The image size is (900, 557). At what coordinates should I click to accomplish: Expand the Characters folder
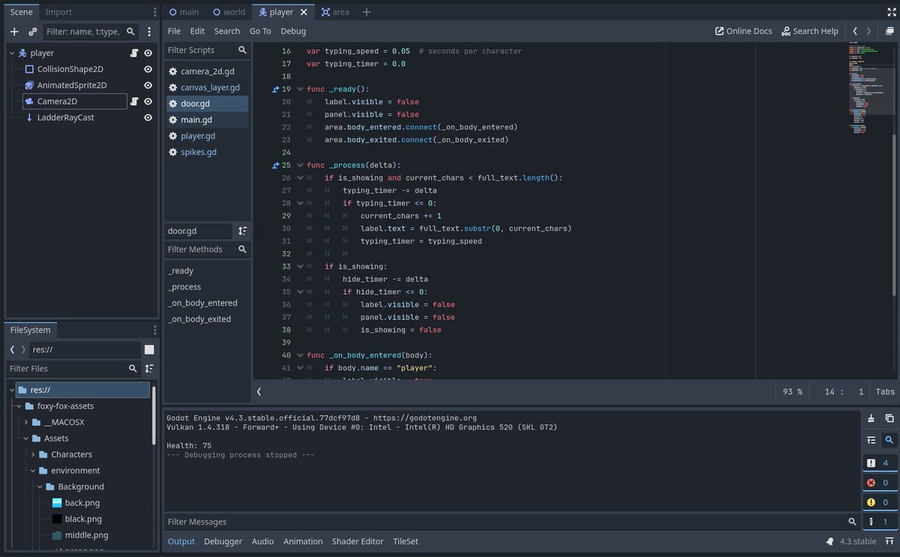click(x=33, y=454)
